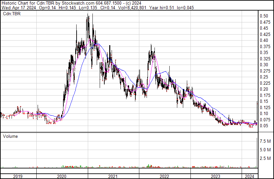
Task: Click the 2019 year label on timeline
Action: (18, 176)
